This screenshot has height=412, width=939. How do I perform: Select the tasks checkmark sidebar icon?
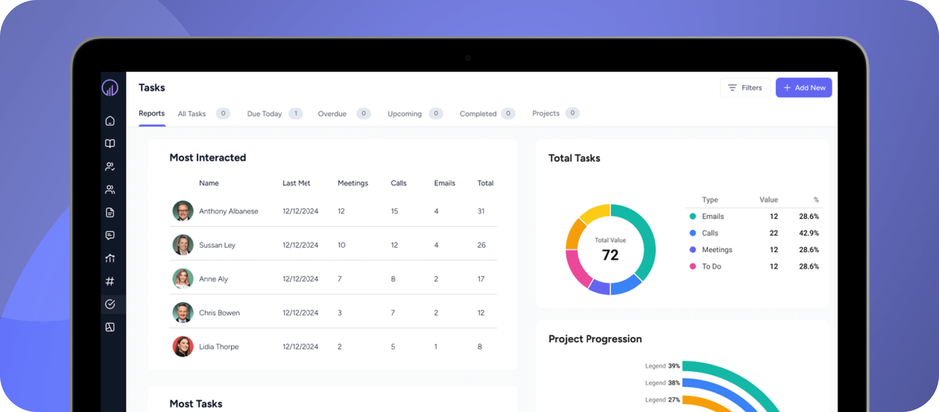tap(110, 304)
